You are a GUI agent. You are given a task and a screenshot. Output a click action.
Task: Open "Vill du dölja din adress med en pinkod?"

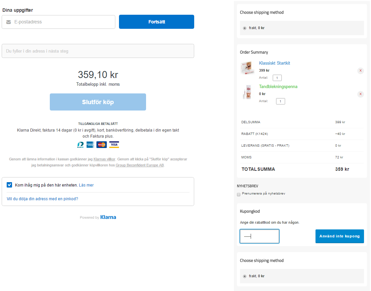(x=42, y=199)
